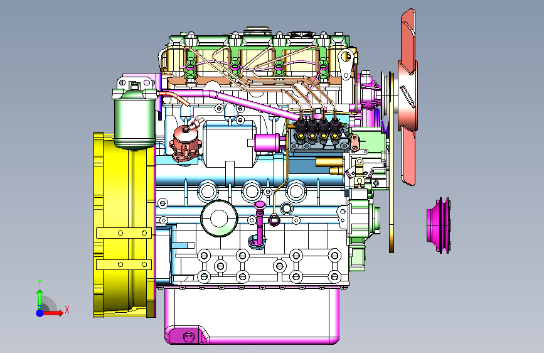The height and width of the screenshot is (353, 544).
Task: Select the magenta stop solenoid cylinder
Action: pyautogui.click(x=267, y=143)
